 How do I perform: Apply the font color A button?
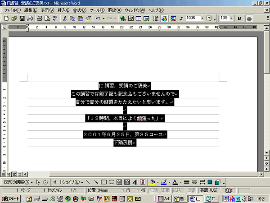pyautogui.click(x=174, y=182)
